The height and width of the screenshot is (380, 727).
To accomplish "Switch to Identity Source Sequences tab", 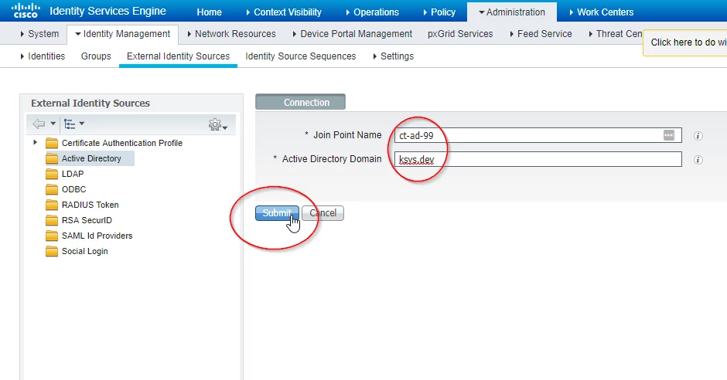I will click(x=300, y=56).
